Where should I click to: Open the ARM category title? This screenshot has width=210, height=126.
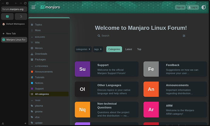[x=169, y=106]
